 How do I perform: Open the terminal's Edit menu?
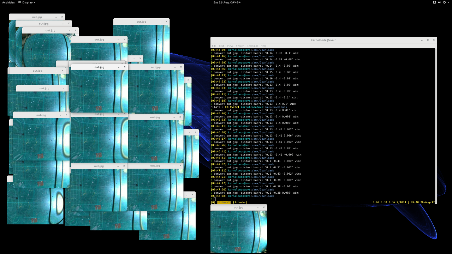click(x=221, y=46)
